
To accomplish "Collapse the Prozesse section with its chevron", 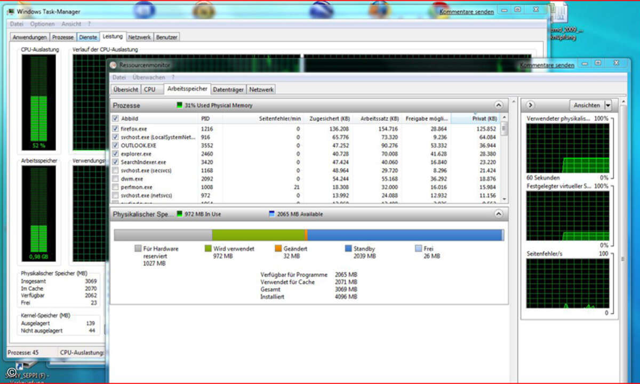I will coord(499,106).
